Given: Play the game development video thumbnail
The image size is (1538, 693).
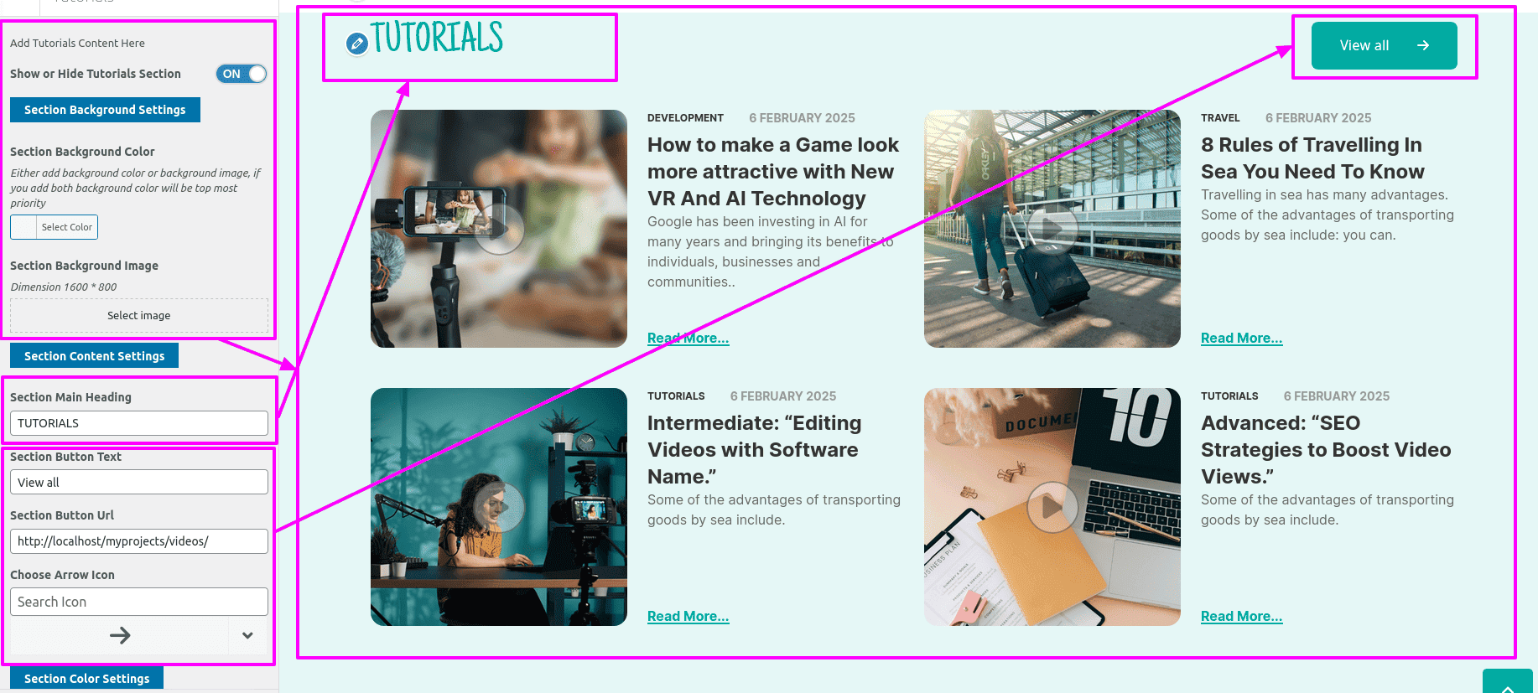Looking at the screenshot, I should coord(499,229).
